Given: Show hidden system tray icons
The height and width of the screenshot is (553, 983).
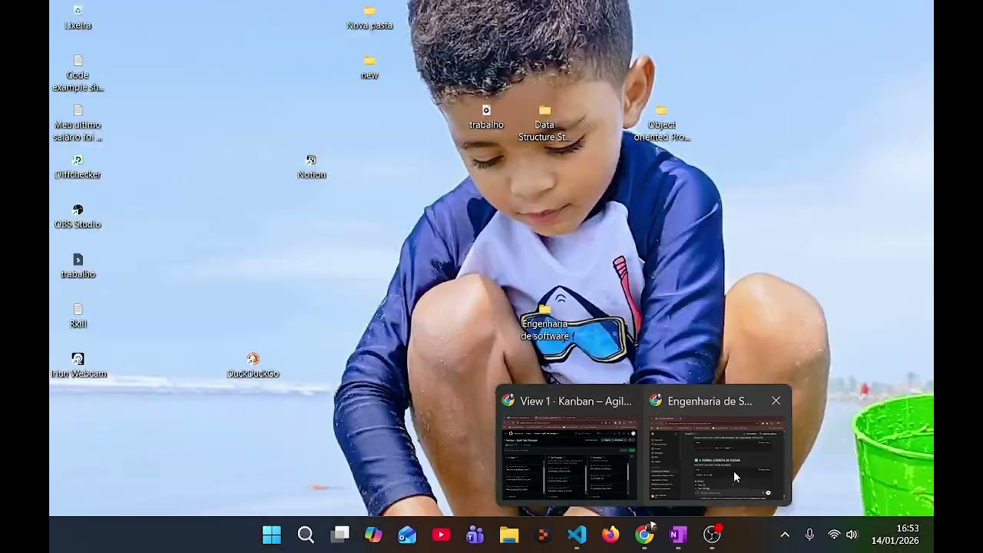Looking at the screenshot, I should pyautogui.click(x=785, y=535).
